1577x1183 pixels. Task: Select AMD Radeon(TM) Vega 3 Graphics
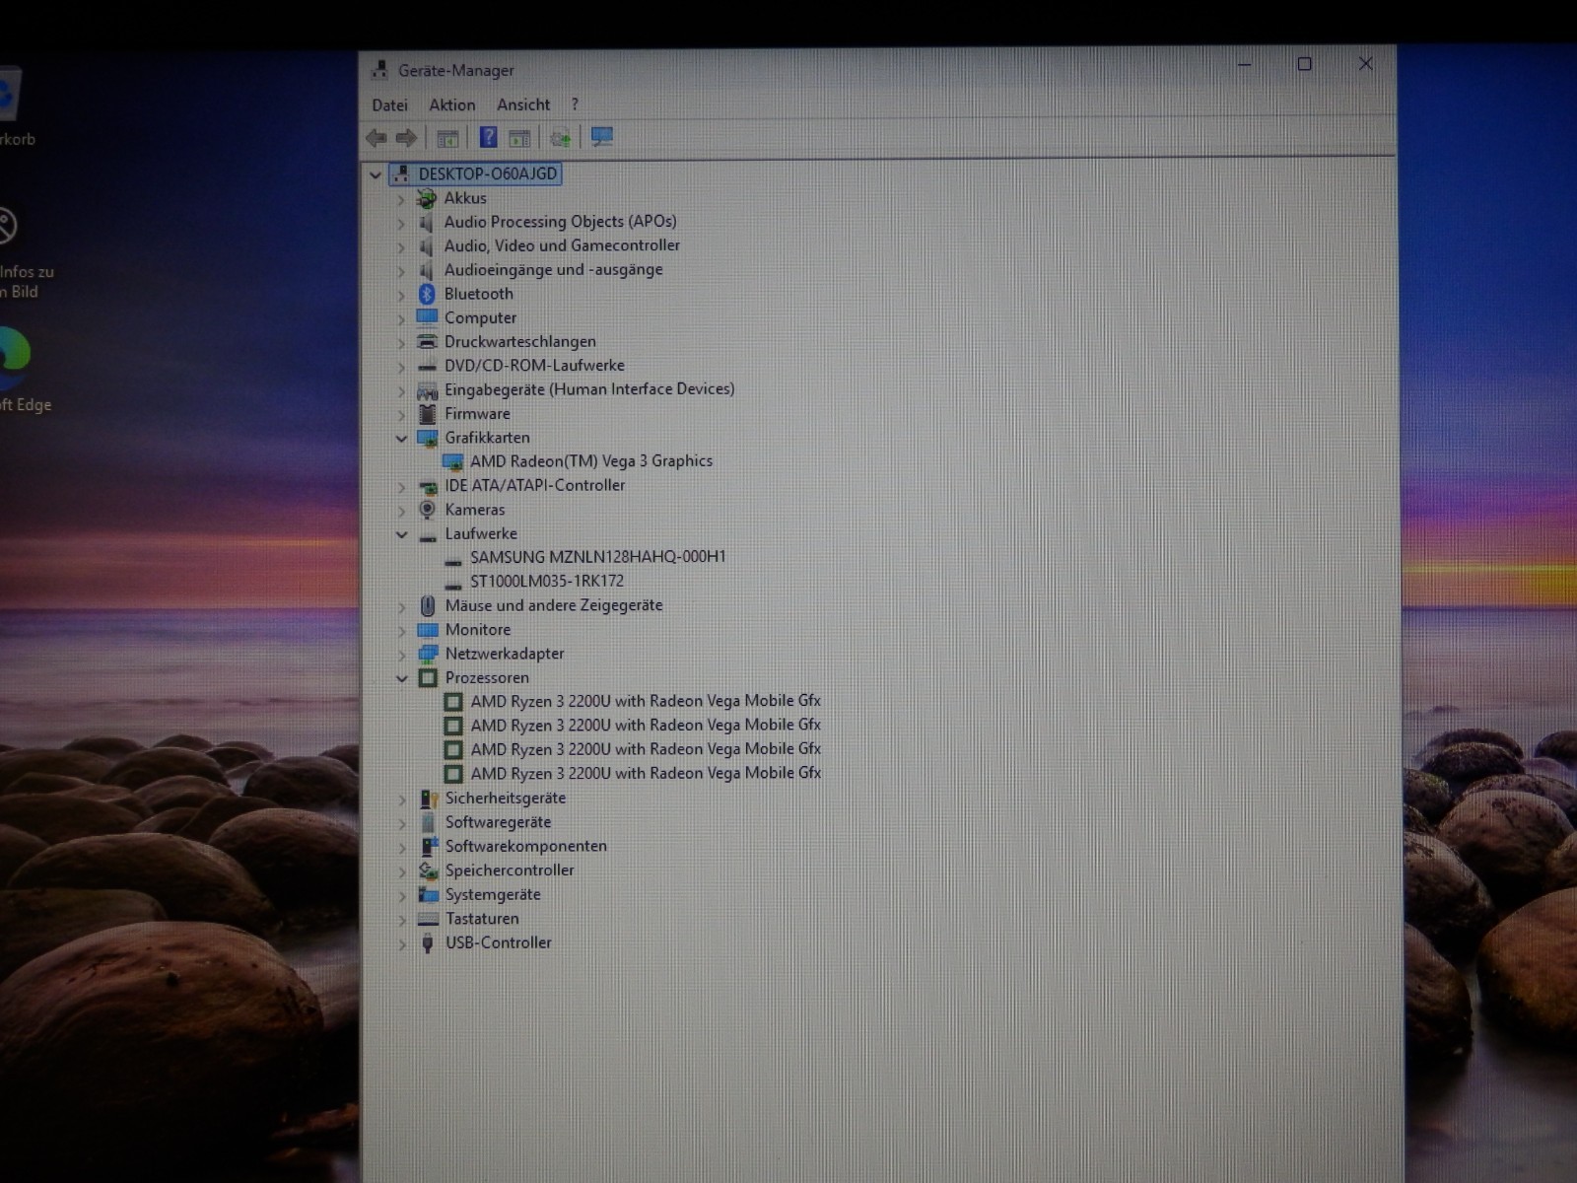coord(591,460)
